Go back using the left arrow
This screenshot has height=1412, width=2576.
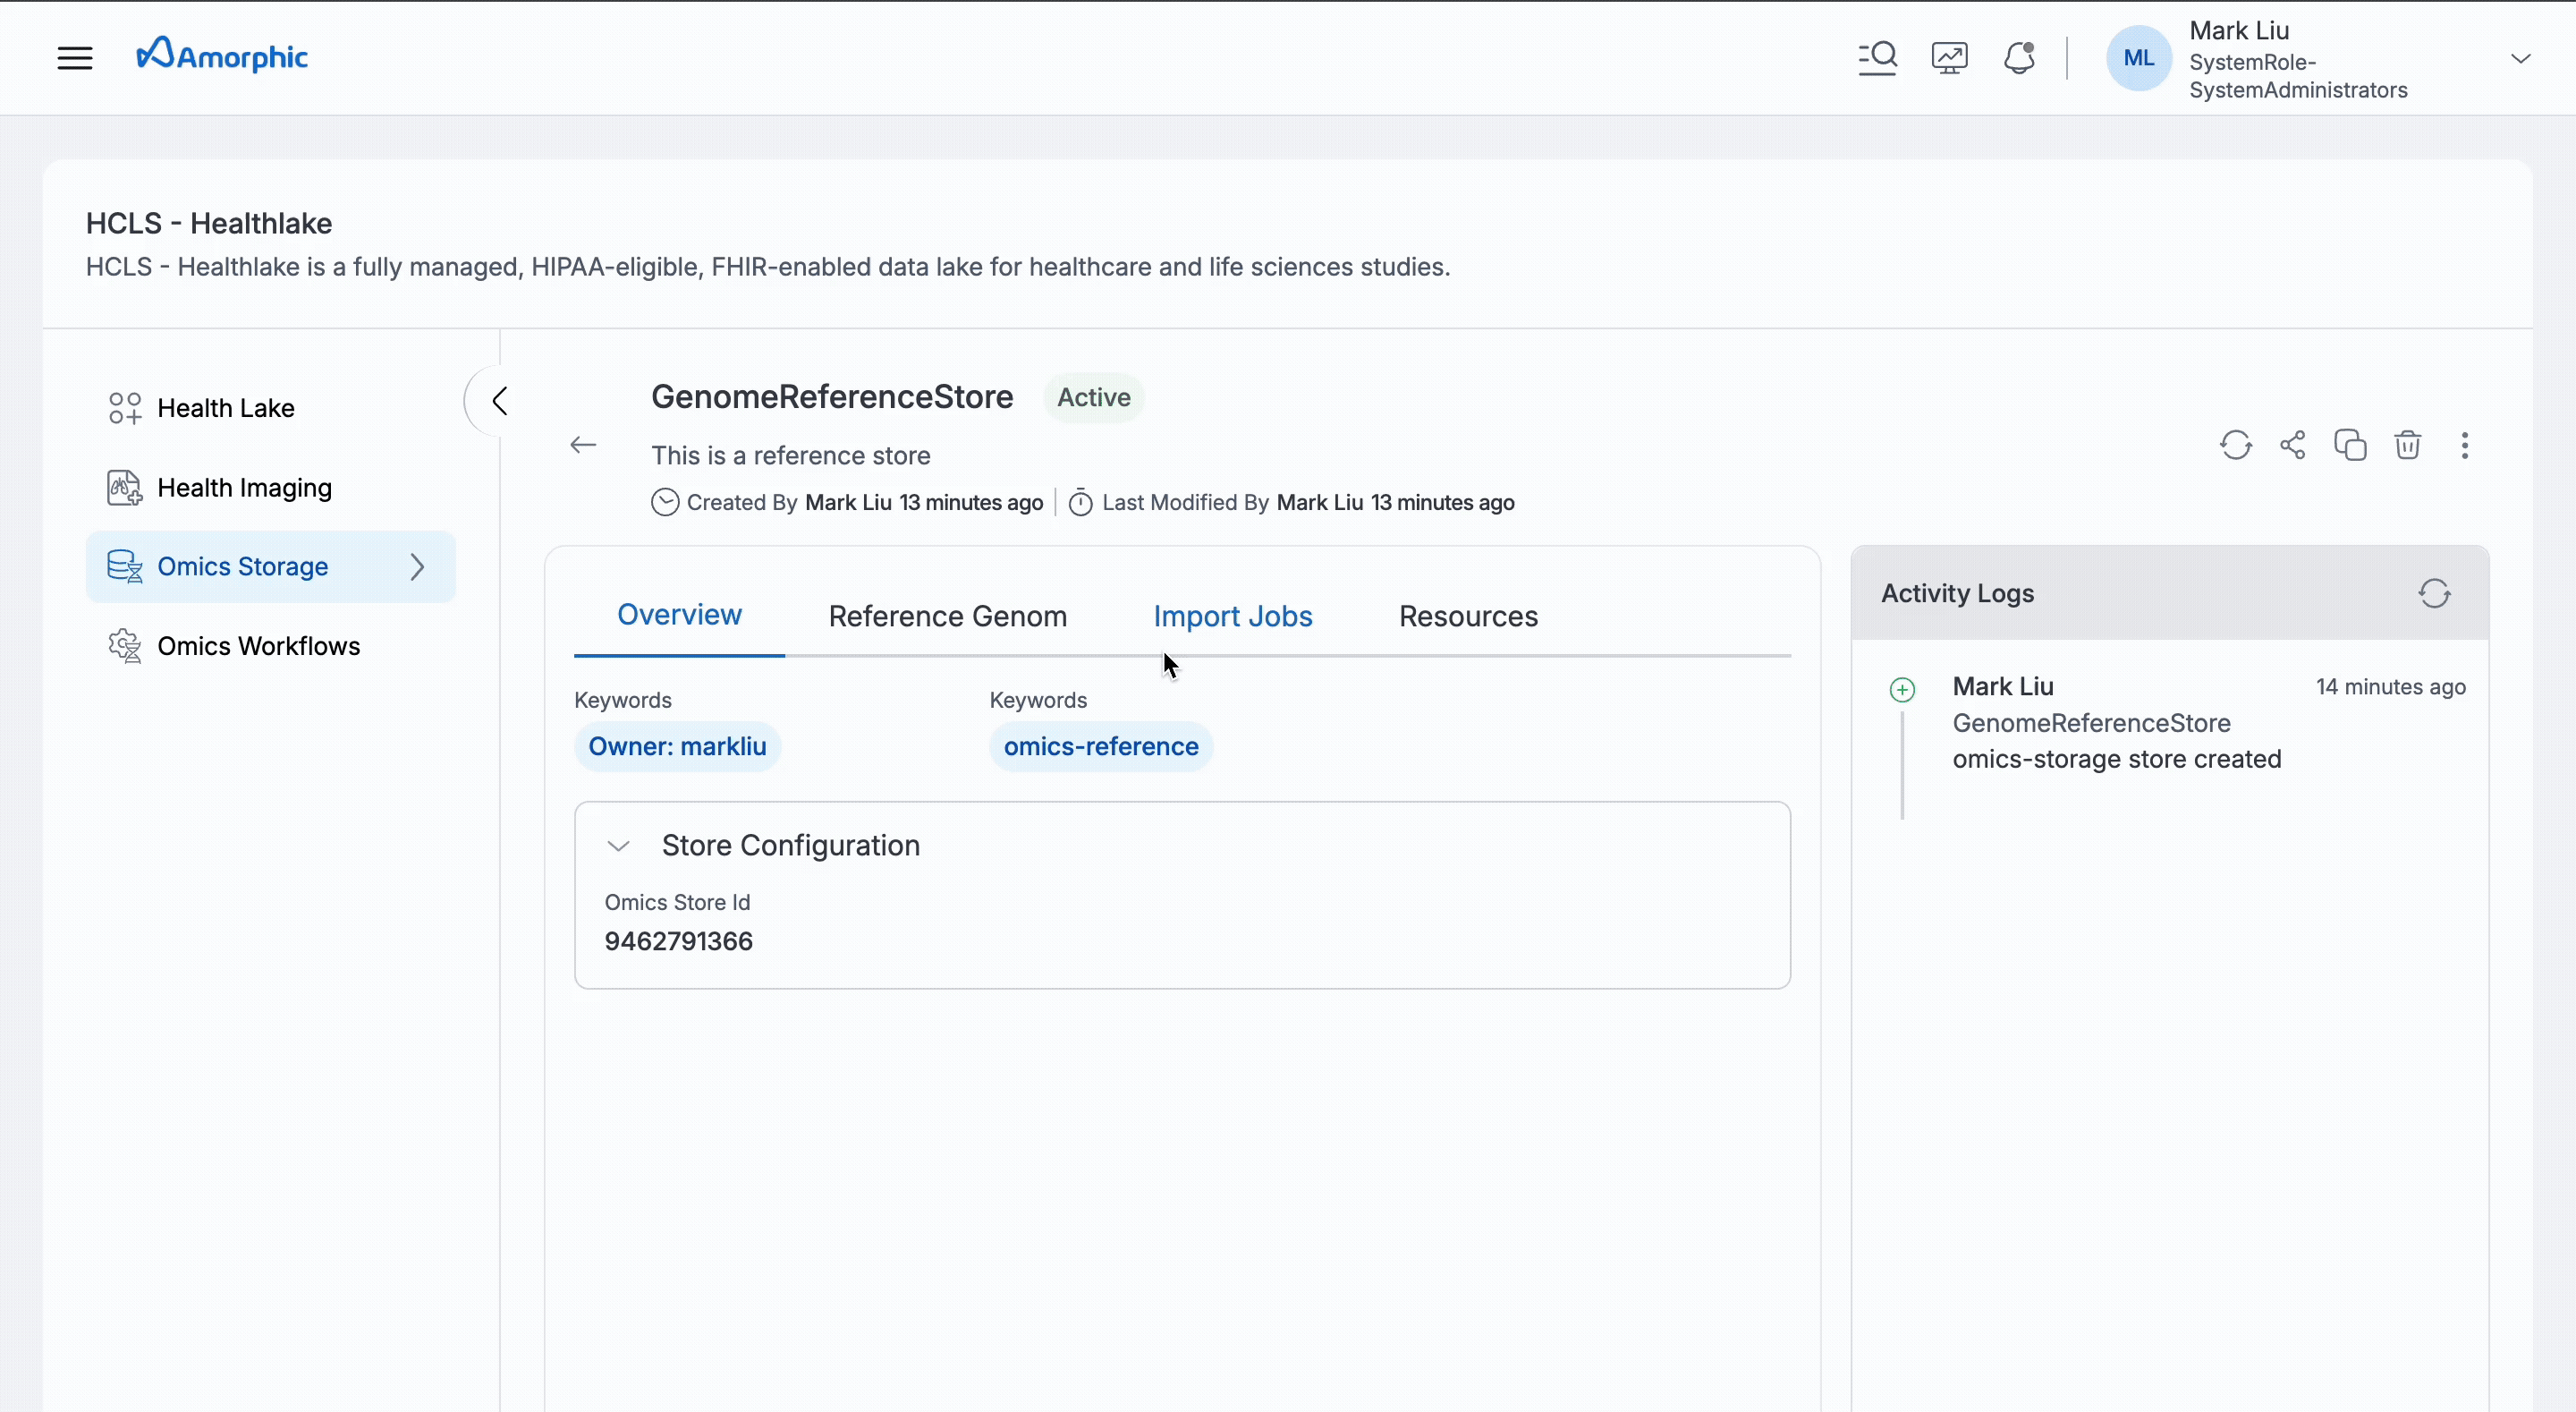[x=583, y=445]
